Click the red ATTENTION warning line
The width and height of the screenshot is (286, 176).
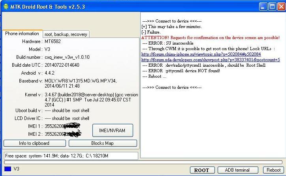tap(210, 38)
